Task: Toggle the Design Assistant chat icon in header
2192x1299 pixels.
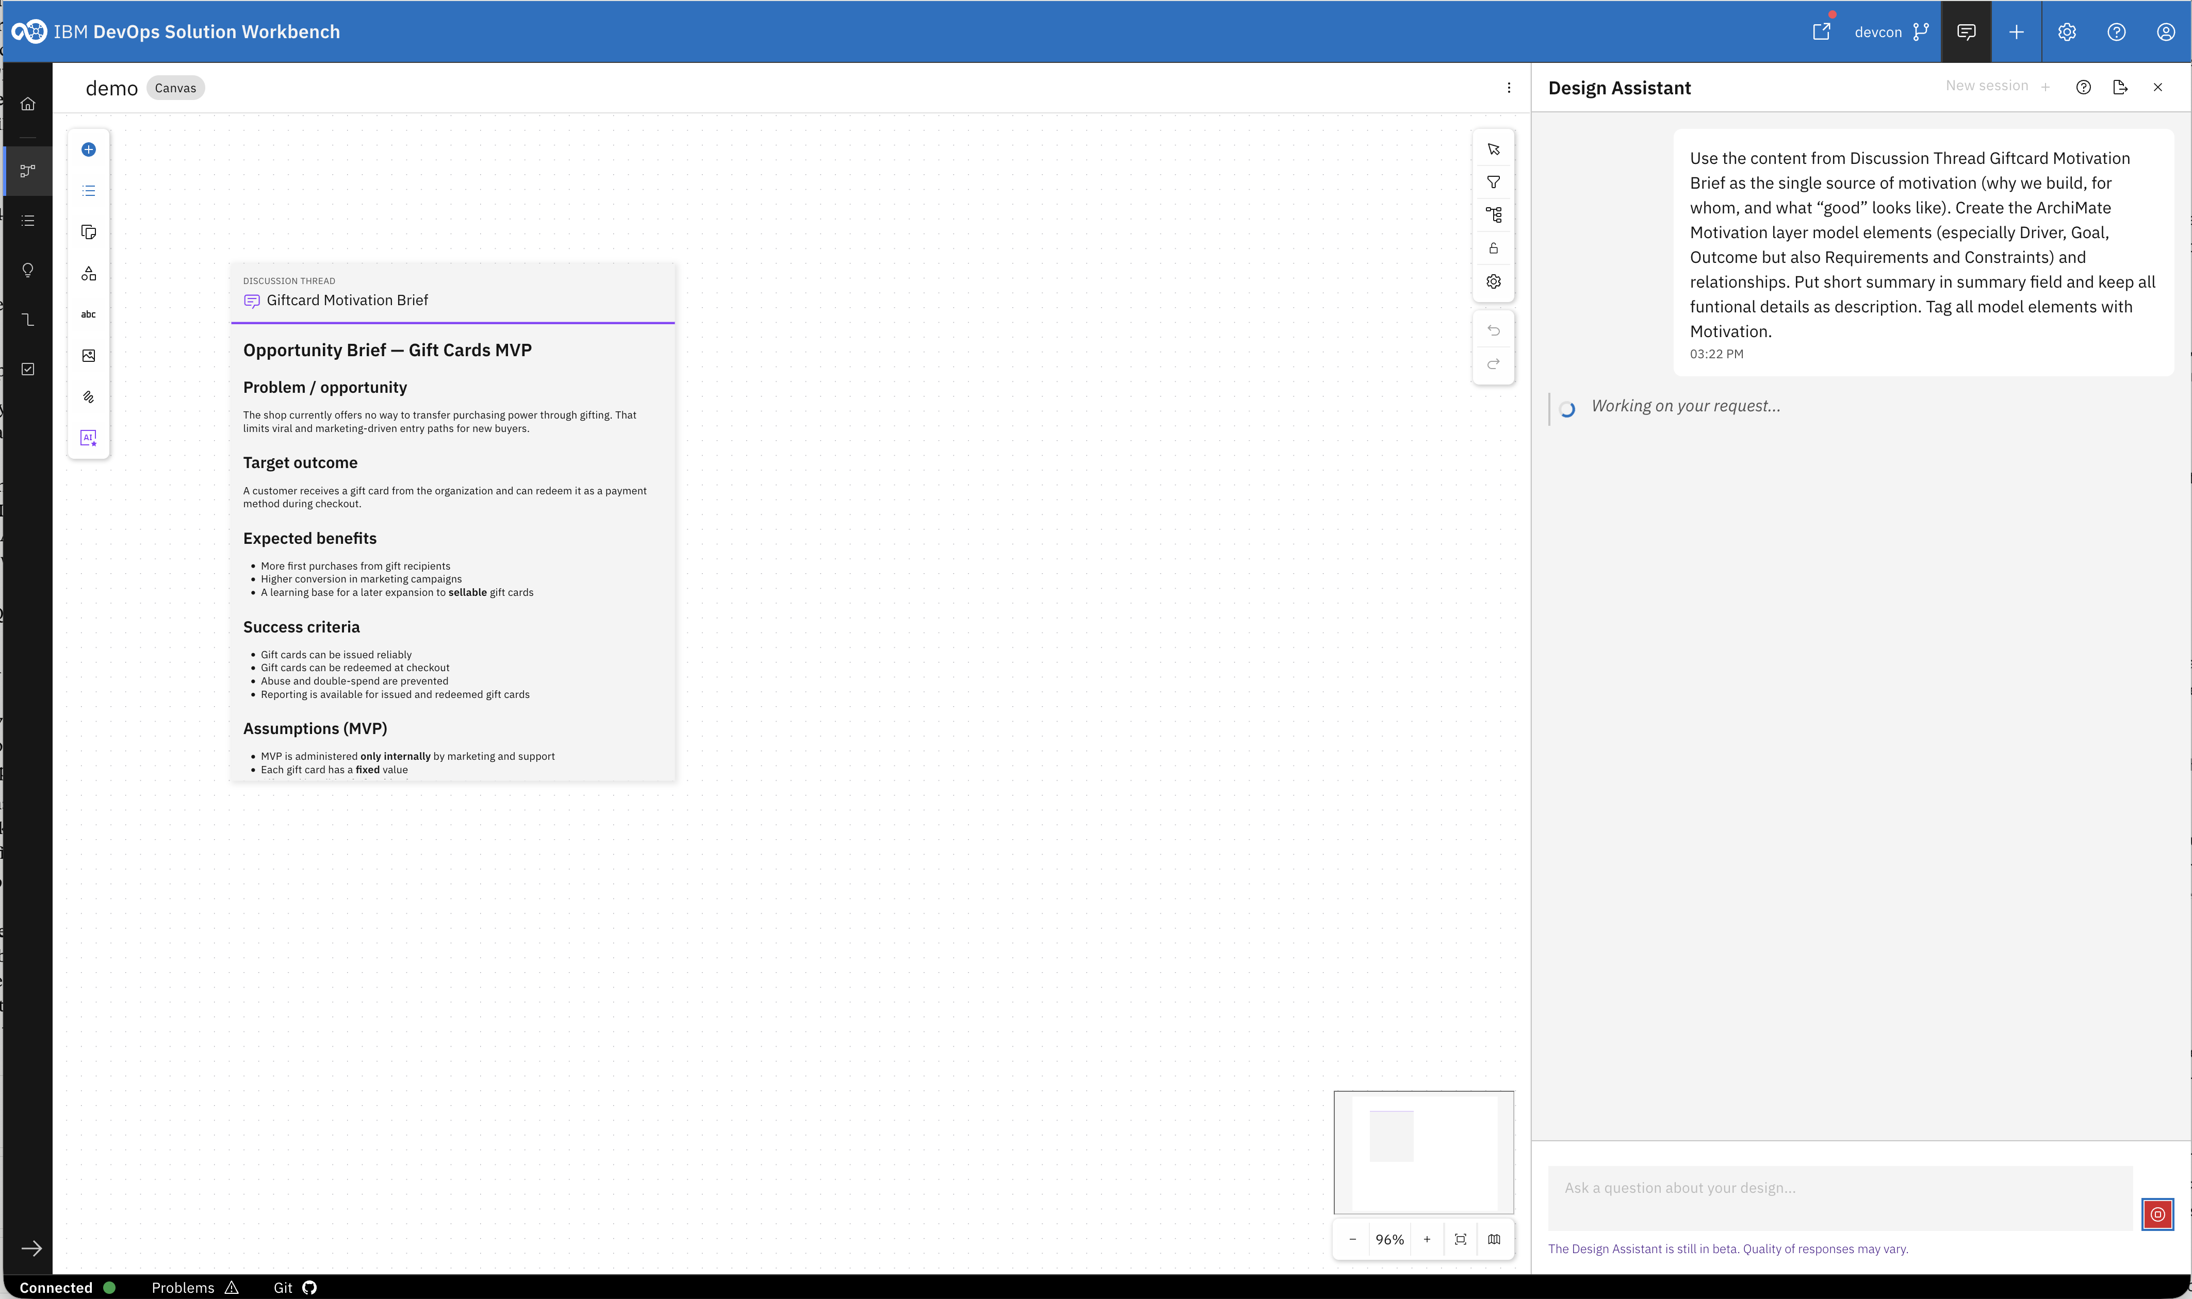Action: 1966,32
